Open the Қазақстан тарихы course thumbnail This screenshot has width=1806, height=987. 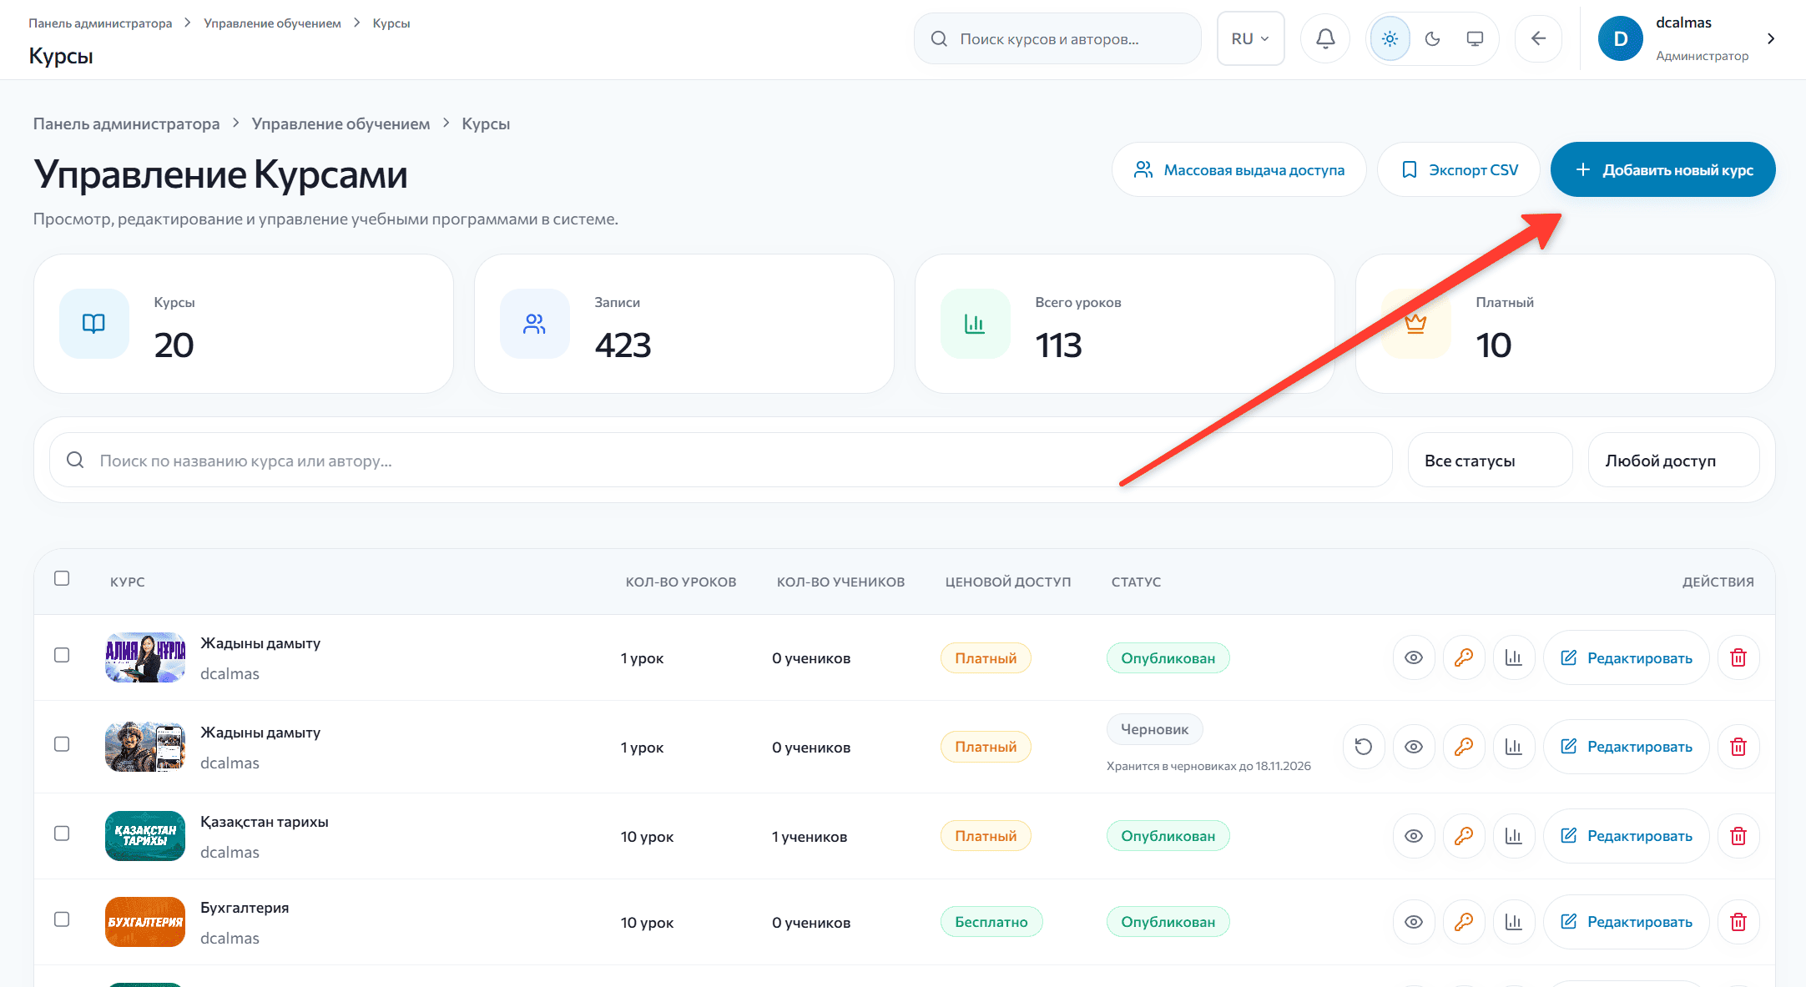[145, 836]
